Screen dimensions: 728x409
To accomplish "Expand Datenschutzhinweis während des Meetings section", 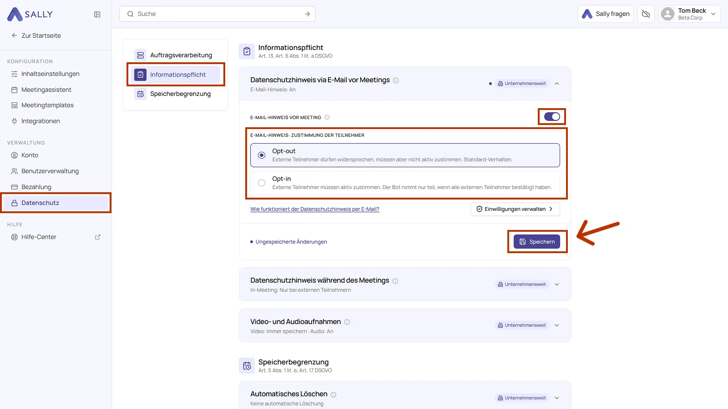I will 557,284.
